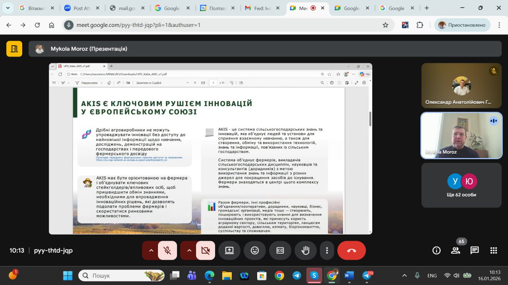Click the Ще 62 особи participants tile
508x285 pixels.
pos(461,185)
